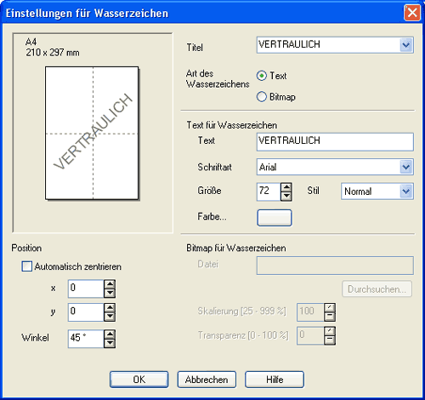Click the y position value field
425x400 pixels.
pyautogui.click(x=86, y=312)
